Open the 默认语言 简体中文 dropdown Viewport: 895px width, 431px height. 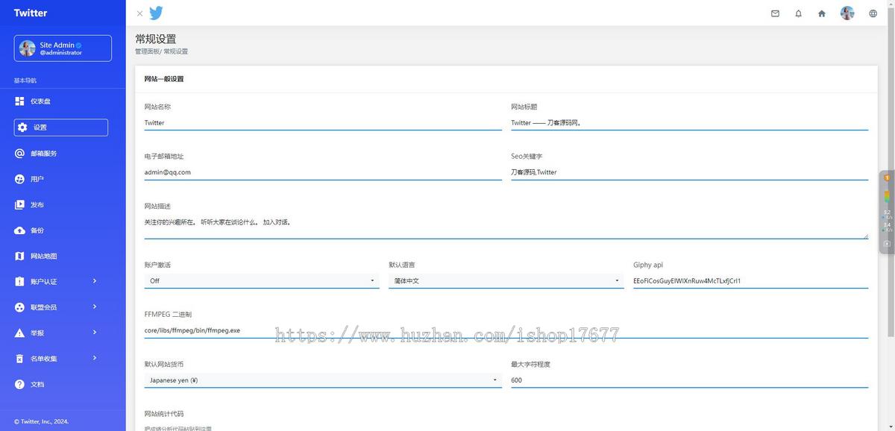(506, 280)
